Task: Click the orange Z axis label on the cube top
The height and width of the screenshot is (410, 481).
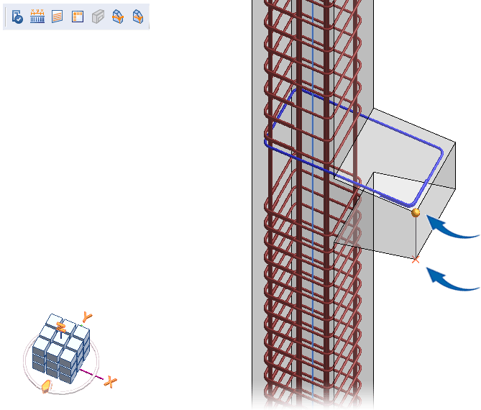Action: [x=61, y=327]
